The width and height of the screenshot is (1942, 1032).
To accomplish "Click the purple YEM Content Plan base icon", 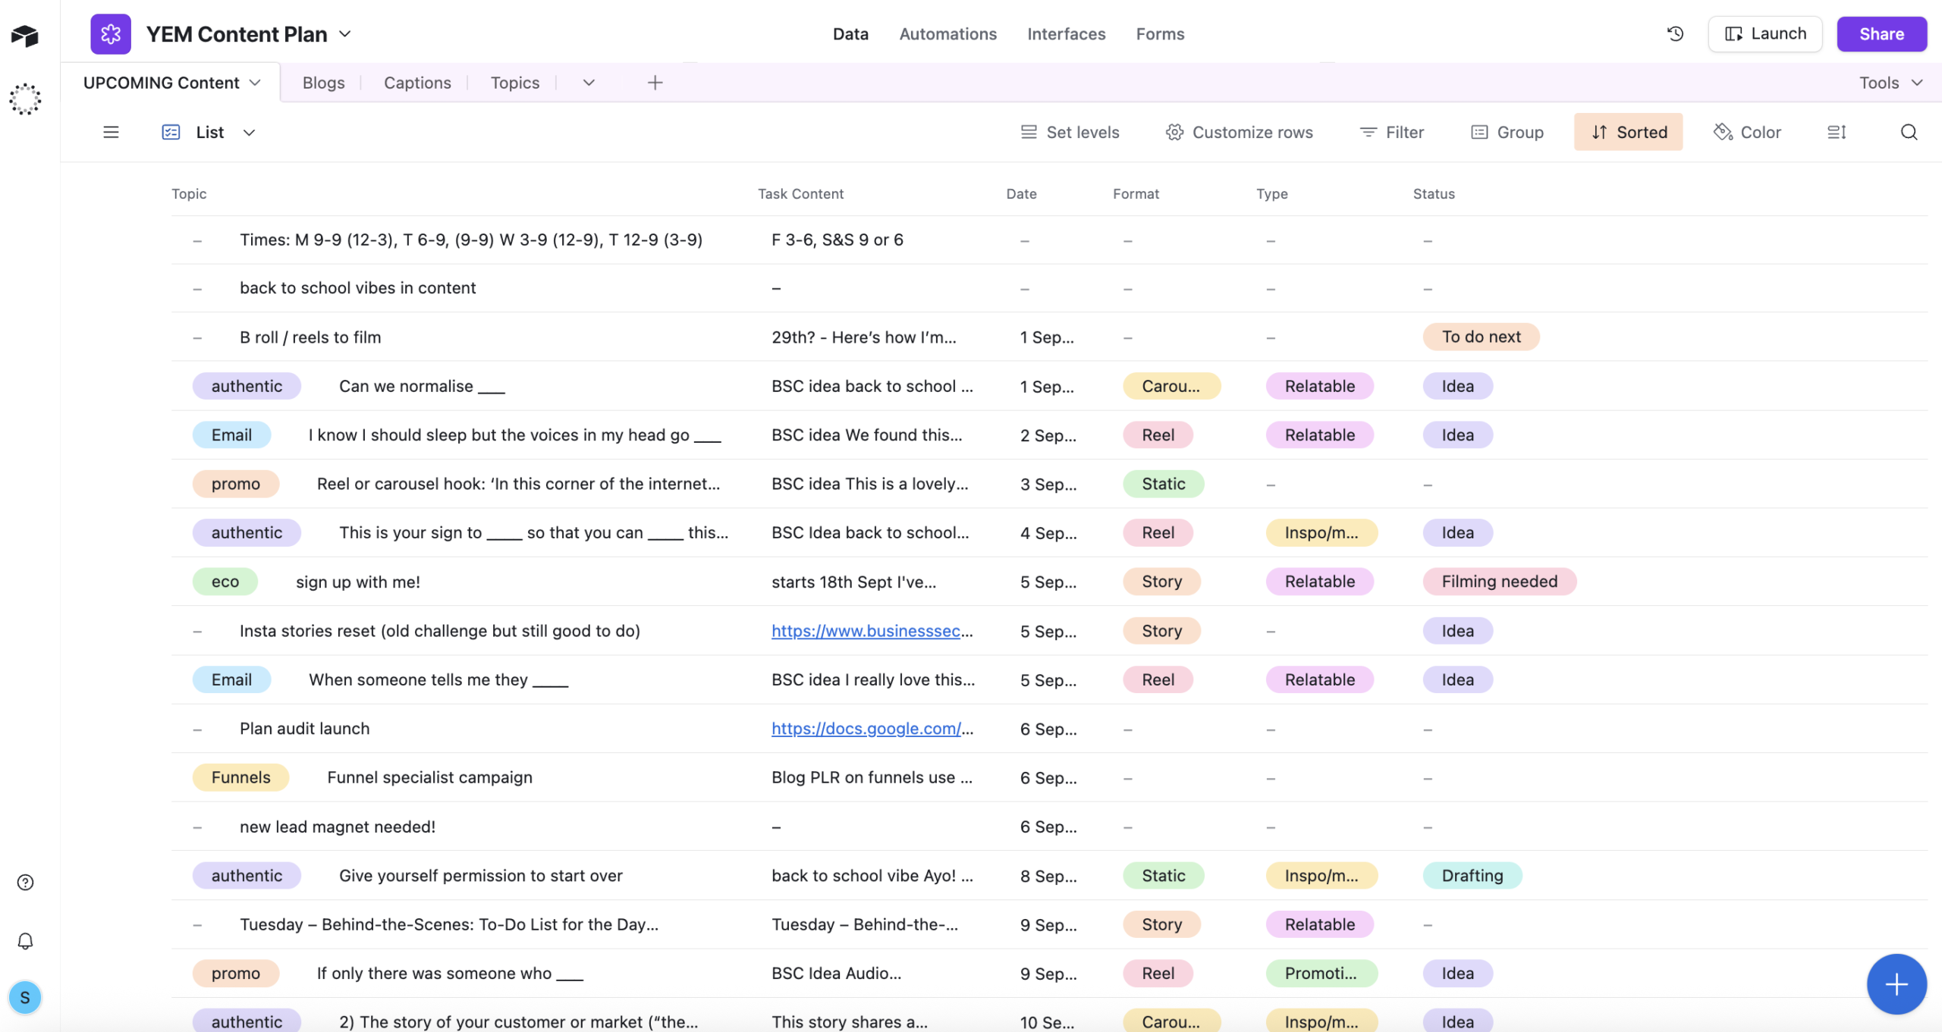I will point(111,34).
